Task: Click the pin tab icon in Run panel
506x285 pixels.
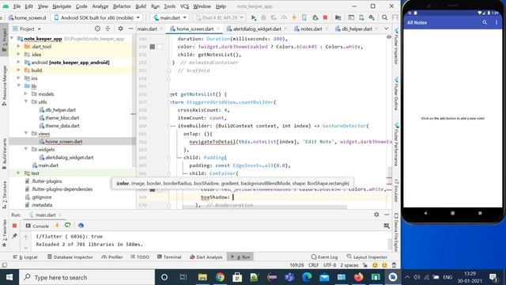Action: pos(14,236)
